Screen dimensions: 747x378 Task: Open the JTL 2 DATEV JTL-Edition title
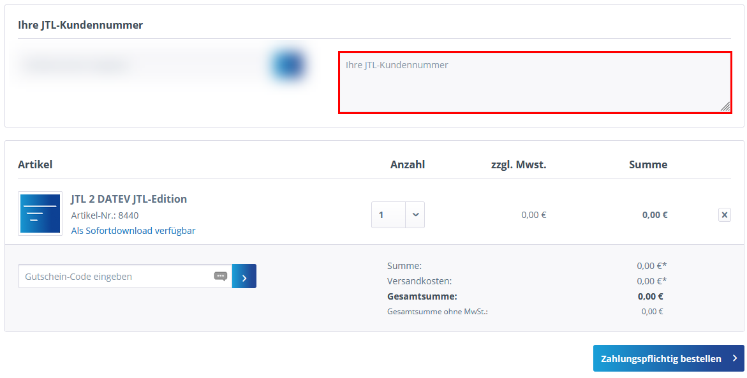tap(129, 199)
